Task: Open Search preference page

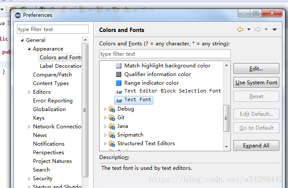Action: [41, 170]
